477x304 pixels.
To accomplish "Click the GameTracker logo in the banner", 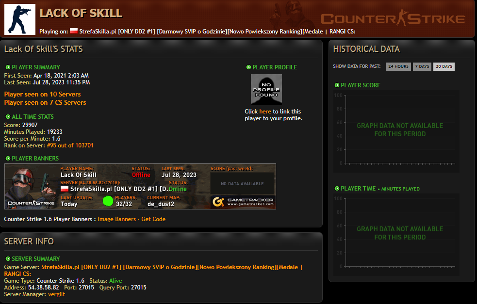I will [x=243, y=202].
